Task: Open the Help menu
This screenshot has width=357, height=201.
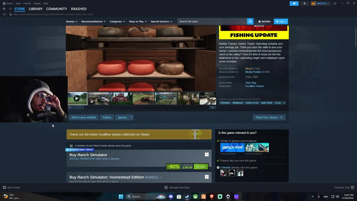Action: pos(45,3)
